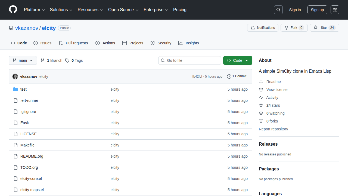
Task: Click the GitHub logo icon
Action: click(x=13, y=10)
